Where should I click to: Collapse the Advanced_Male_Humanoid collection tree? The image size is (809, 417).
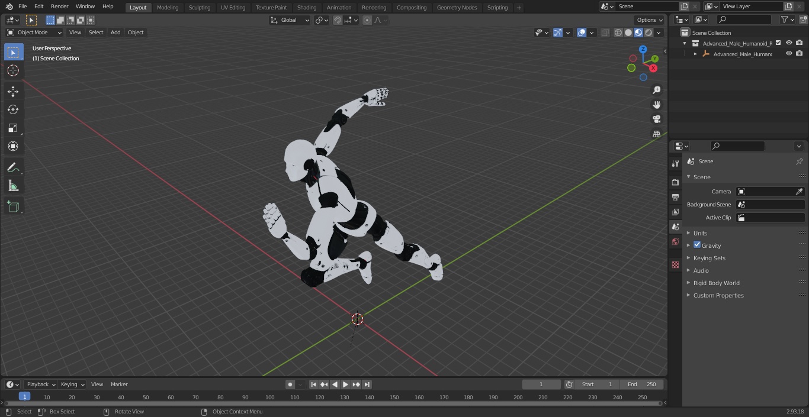[x=685, y=43]
